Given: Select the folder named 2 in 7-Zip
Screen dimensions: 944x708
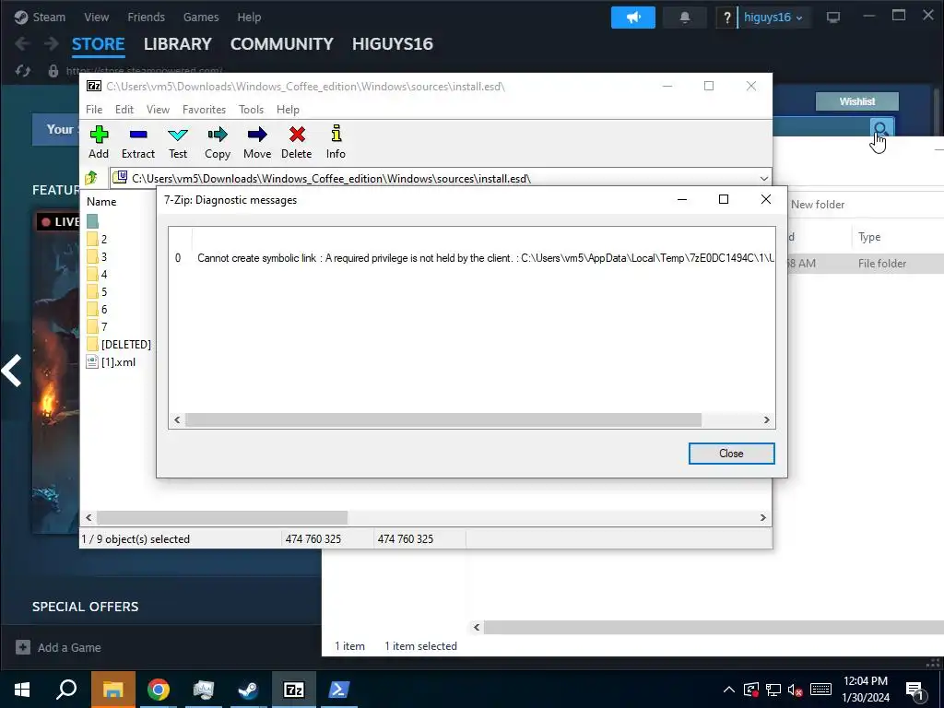Looking at the screenshot, I should click(98, 239).
